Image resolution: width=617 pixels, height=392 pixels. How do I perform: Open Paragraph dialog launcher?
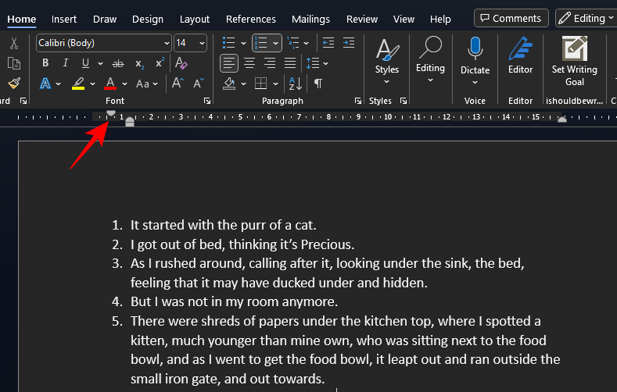pos(357,101)
